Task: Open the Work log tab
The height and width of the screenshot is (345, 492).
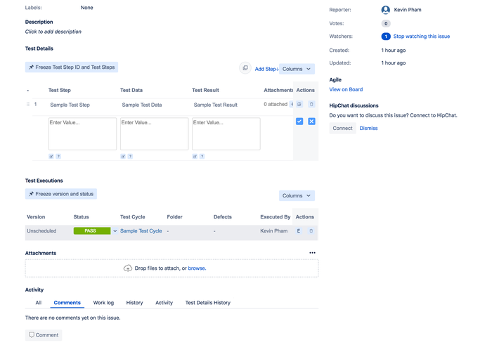Action: tap(103, 303)
